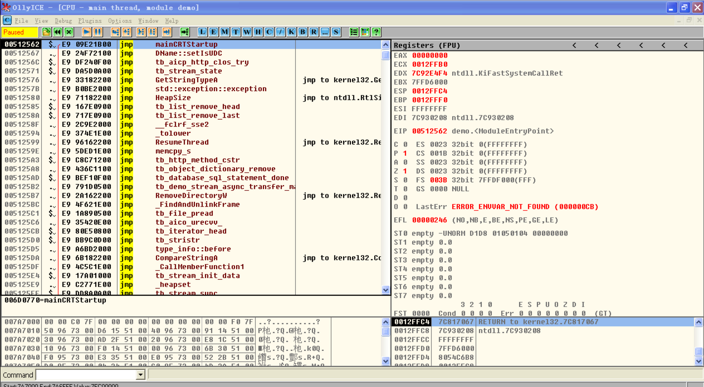Open the Window menu

148,21
